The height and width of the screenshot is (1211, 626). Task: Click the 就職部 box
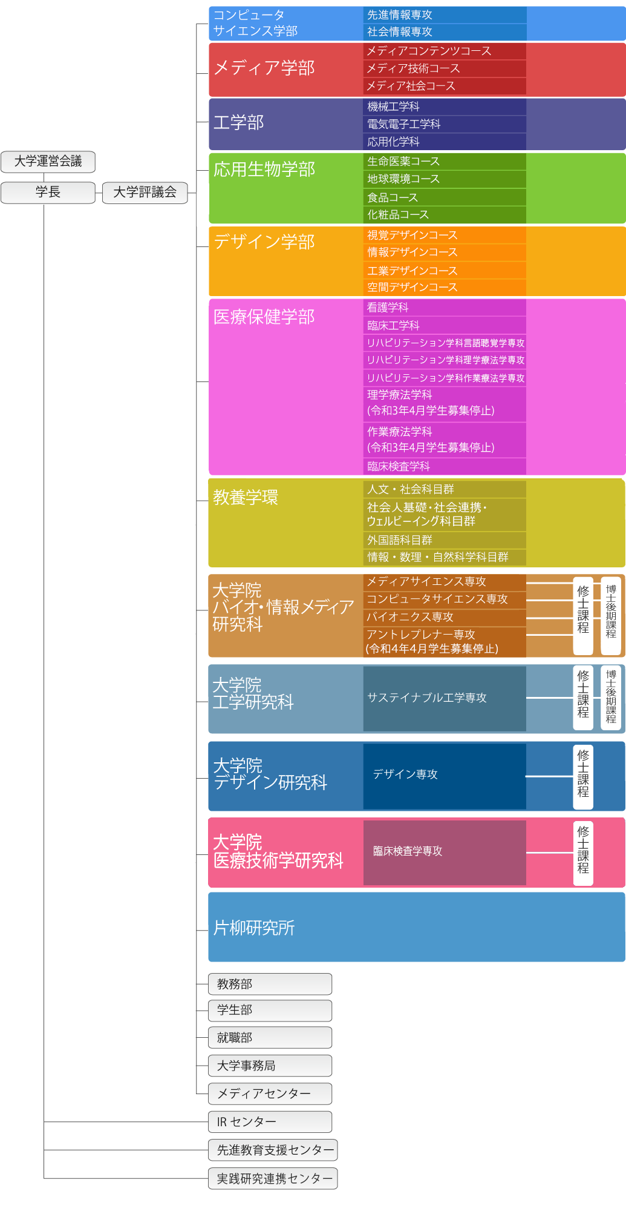point(270,1038)
